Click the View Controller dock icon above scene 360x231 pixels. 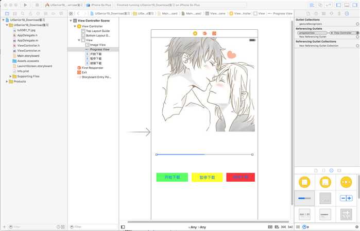(195, 33)
